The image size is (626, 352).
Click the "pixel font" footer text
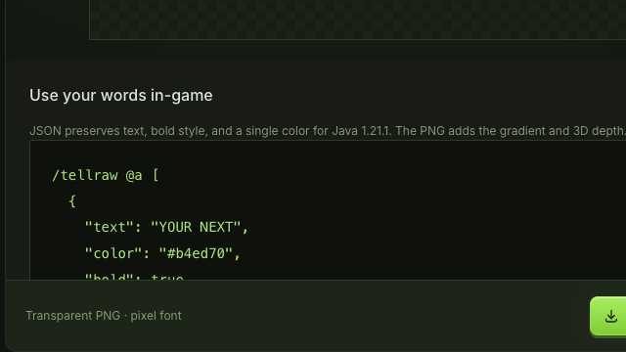(156, 316)
